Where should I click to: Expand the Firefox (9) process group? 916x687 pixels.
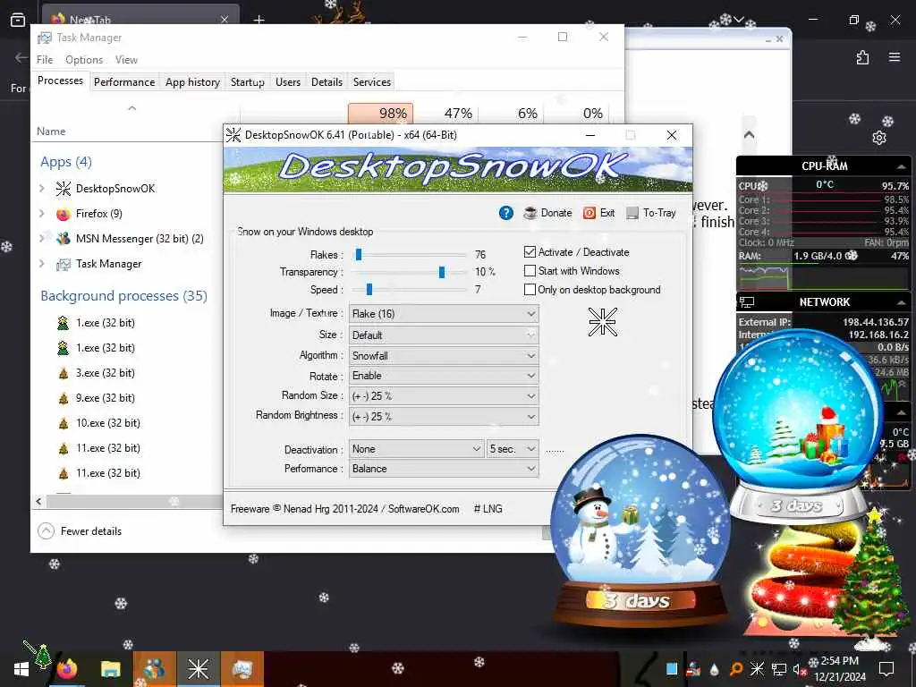[x=42, y=213]
